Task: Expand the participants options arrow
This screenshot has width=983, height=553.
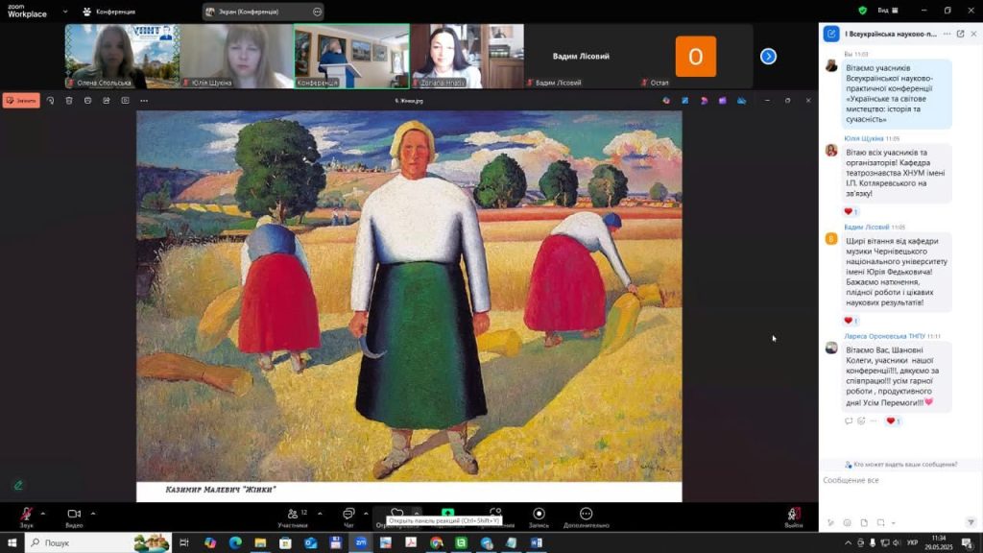Action: click(320, 514)
